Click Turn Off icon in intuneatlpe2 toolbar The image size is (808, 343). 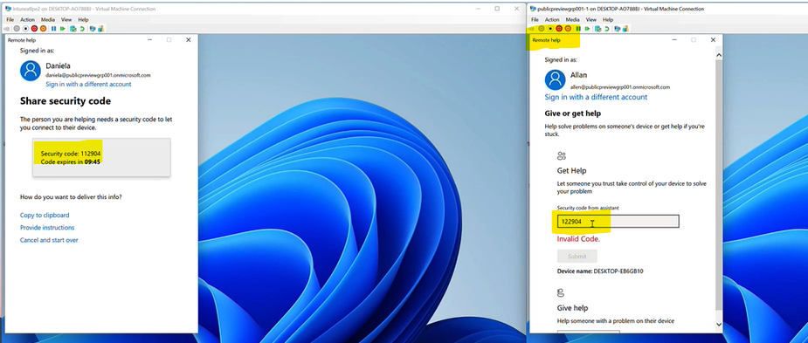pos(25,29)
